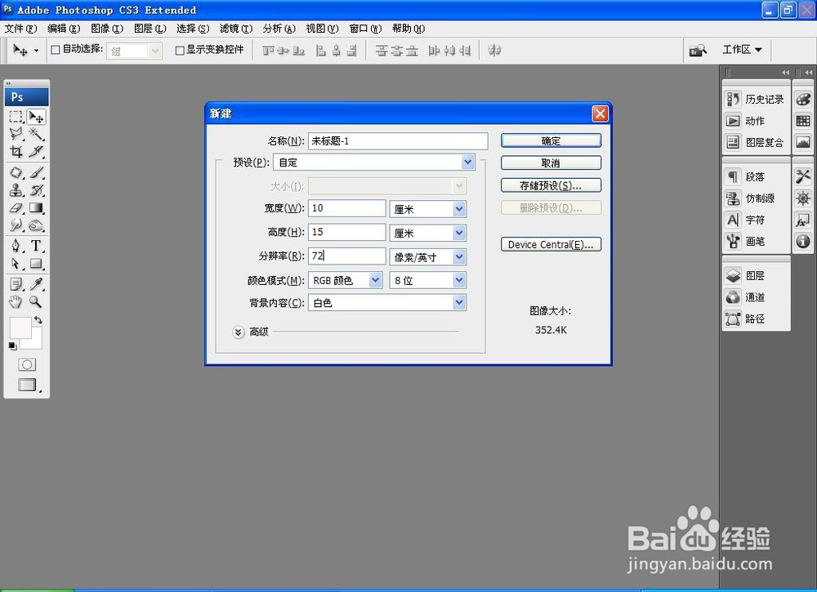Image resolution: width=817 pixels, height=592 pixels.
Task: Toggle Quick Mask mode
Action: [27, 364]
